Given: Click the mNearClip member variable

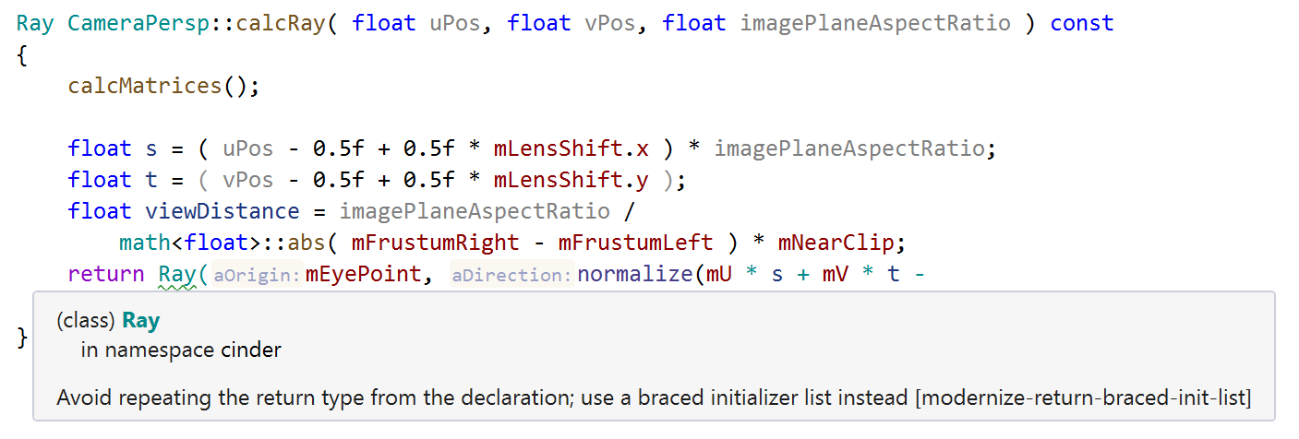Looking at the screenshot, I should pyautogui.click(x=838, y=243).
